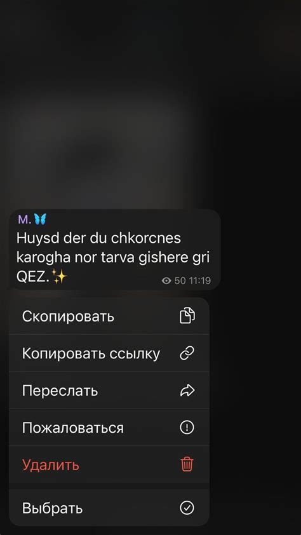Choose the red Удалить option
301x535 pixels.
pyautogui.click(x=109, y=464)
